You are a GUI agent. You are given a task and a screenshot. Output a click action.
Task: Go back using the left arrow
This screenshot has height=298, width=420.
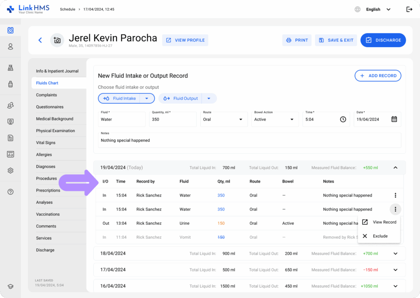(40, 40)
